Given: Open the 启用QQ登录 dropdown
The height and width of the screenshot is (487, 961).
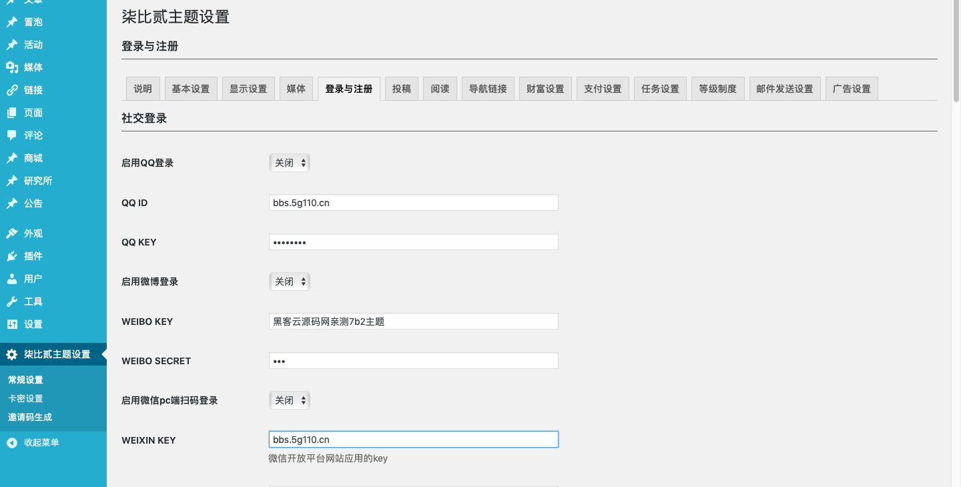Looking at the screenshot, I should (x=290, y=163).
